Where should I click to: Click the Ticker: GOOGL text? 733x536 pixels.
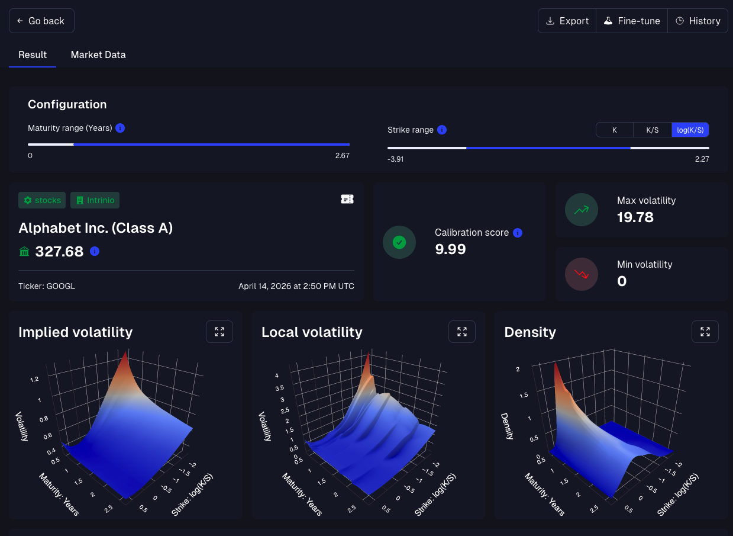[x=47, y=286]
